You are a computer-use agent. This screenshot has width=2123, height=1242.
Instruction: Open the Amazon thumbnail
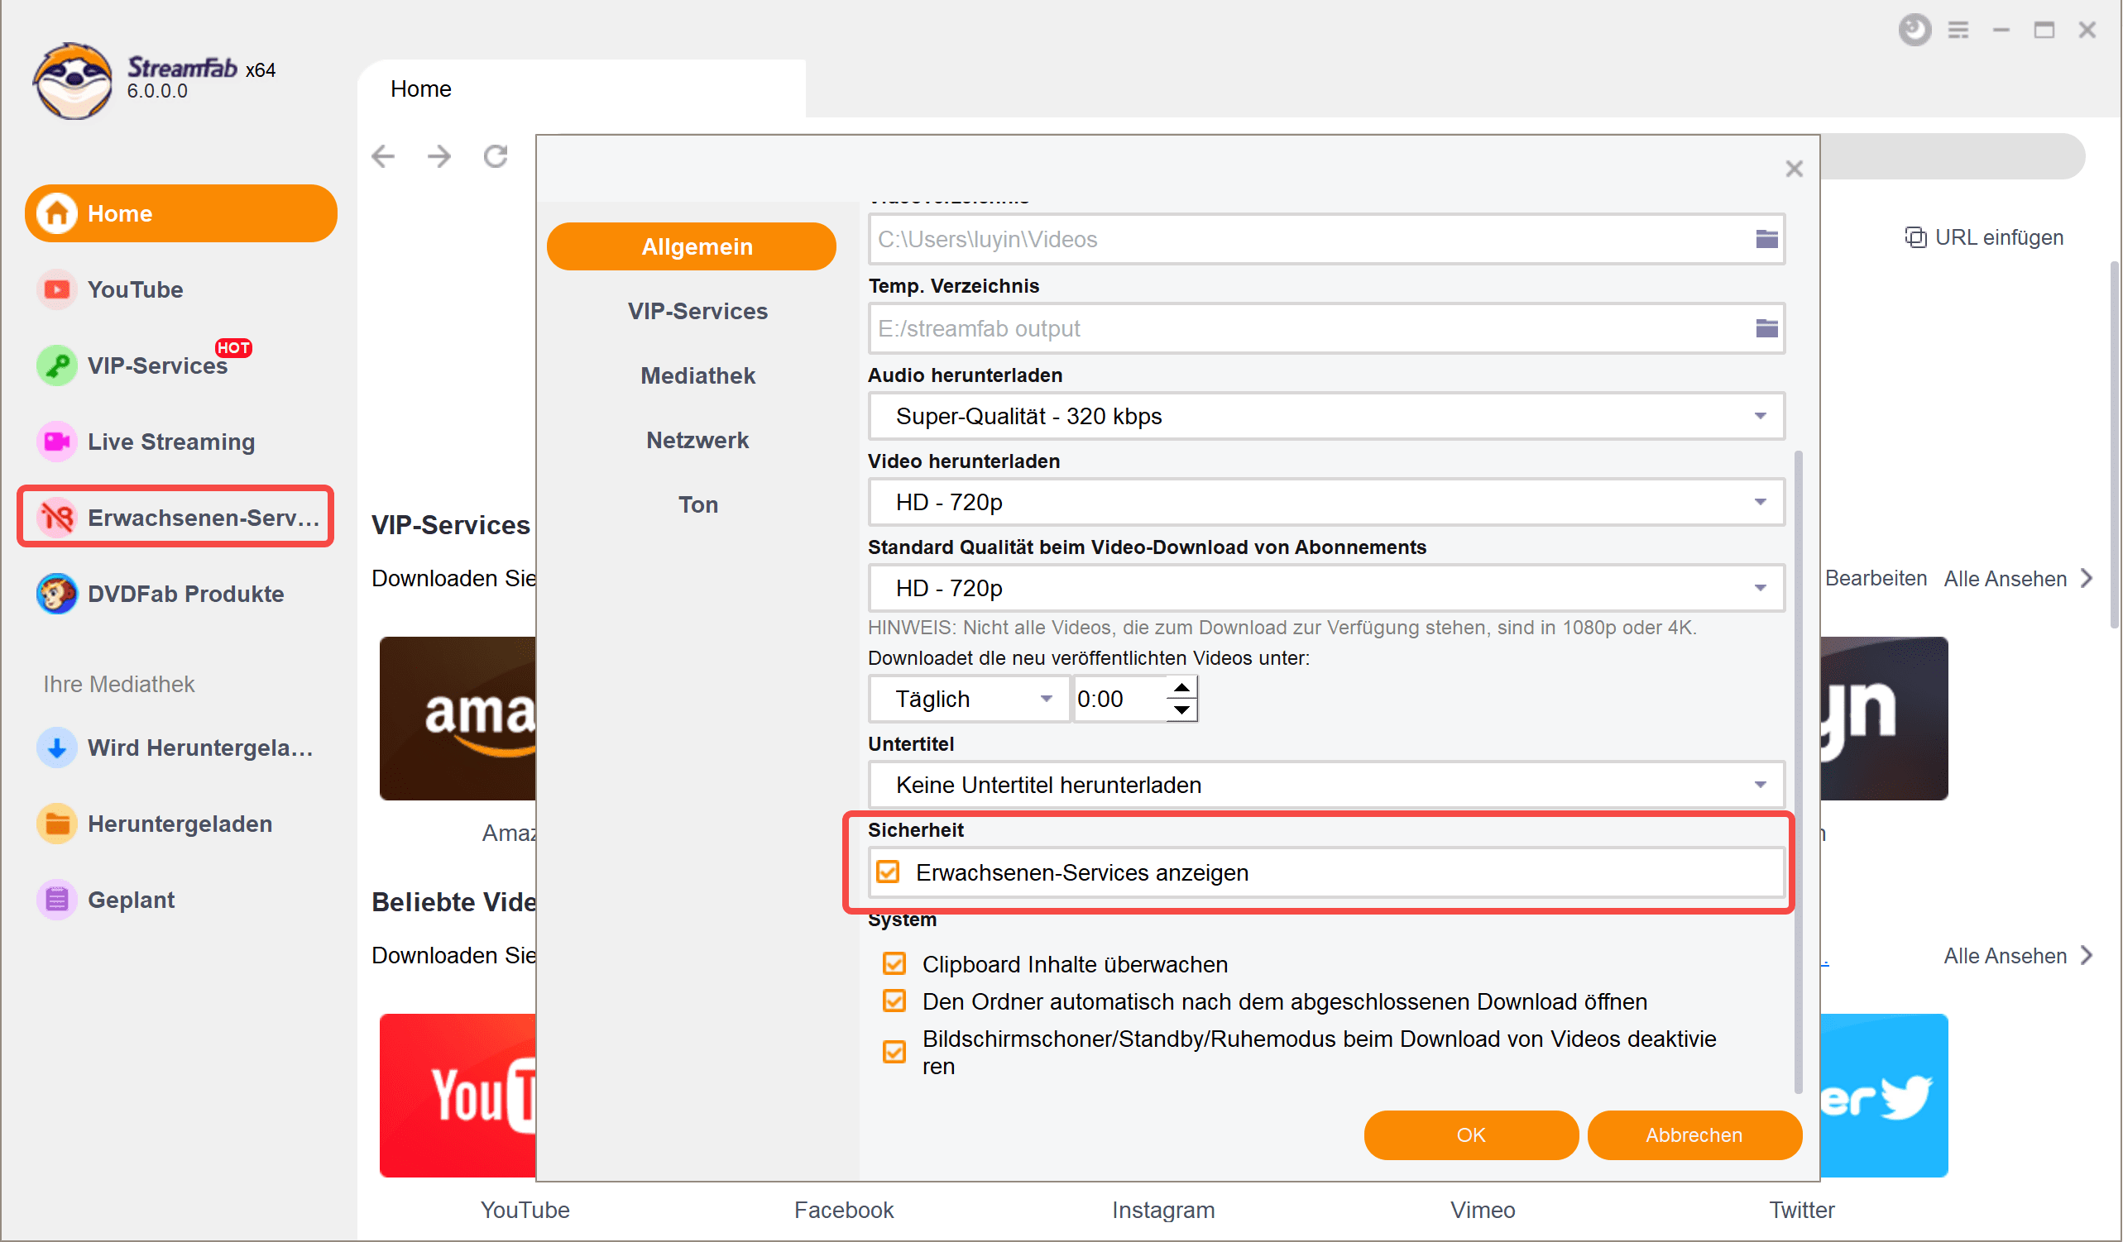point(458,719)
